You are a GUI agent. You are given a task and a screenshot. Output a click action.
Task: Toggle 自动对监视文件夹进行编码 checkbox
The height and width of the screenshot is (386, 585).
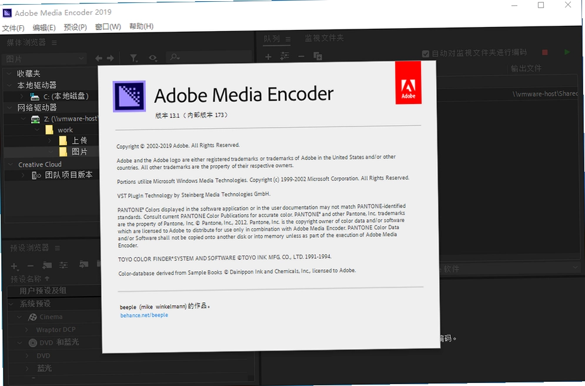point(425,53)
